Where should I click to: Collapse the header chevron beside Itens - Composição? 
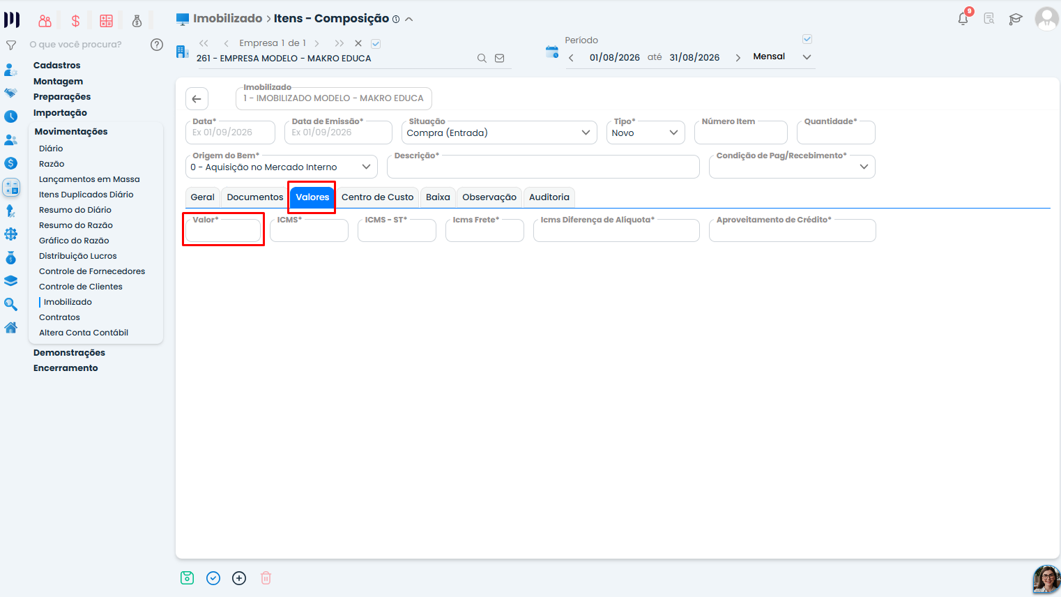[x=409, y=20]
